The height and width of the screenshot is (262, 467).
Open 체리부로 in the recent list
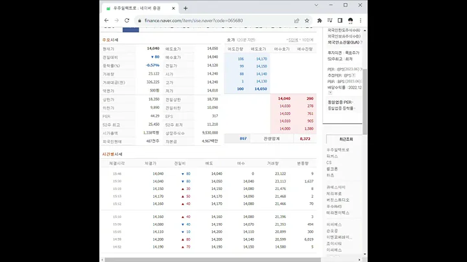point(334,194)
